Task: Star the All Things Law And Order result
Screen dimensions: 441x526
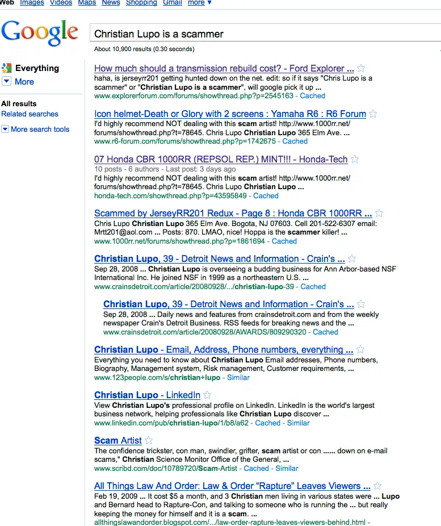Action: 377,486
